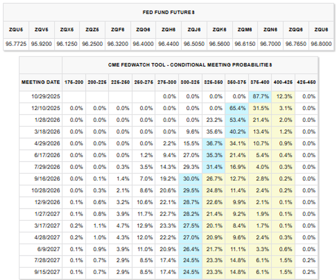Image resolution: width=336 pixels, height=280 pixels.
Task: Click the 53.4% probability for 1/28/2026
Action: [238, 120]
